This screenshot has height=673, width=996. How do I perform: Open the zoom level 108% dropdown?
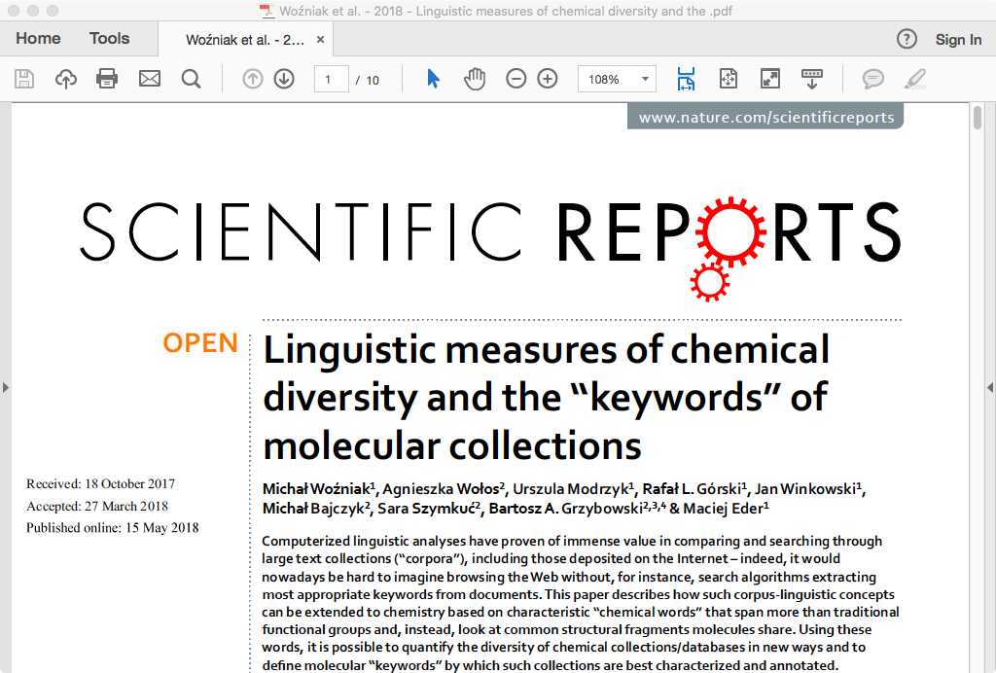click(617, 80)
